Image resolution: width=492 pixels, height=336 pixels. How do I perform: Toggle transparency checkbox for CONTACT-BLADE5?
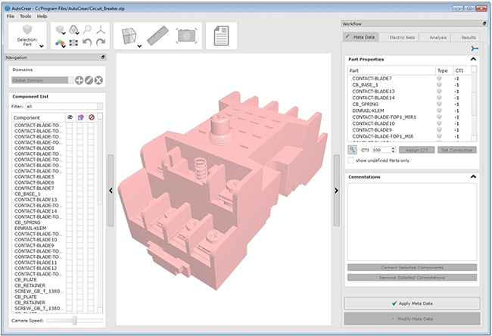pyautogui.click(x=80, y=176)
